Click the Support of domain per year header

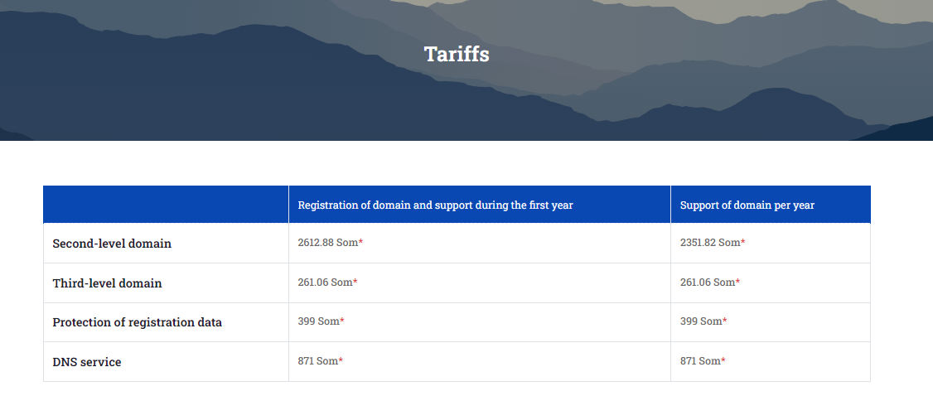coord(747,205)
